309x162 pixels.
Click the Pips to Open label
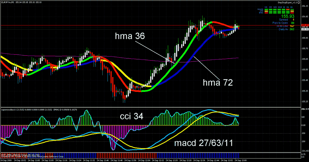[x=280, y=23]
